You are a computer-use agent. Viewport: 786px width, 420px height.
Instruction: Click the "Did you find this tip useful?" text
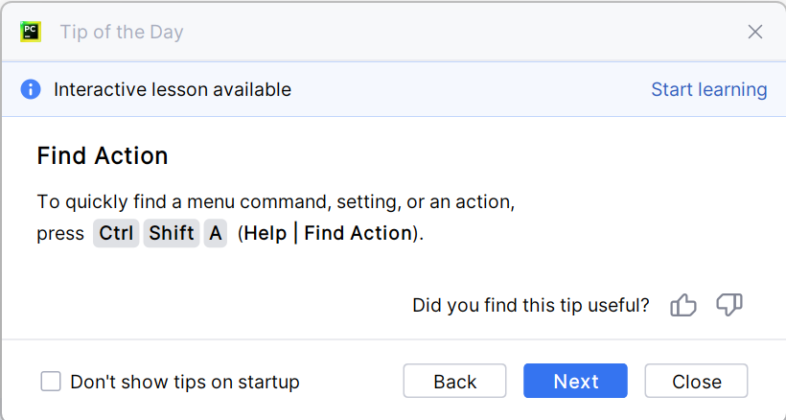pyautogui.click(x=531, y=306)
